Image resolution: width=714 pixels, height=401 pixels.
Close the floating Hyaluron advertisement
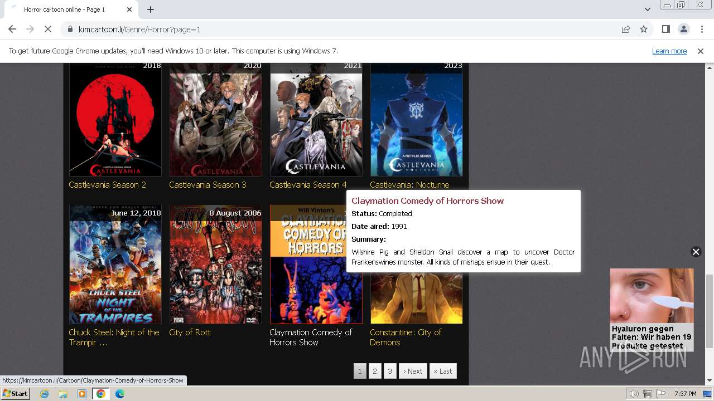tap(696, 252)
